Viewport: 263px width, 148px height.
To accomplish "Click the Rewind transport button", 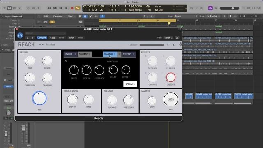I will tap(49, 8).
